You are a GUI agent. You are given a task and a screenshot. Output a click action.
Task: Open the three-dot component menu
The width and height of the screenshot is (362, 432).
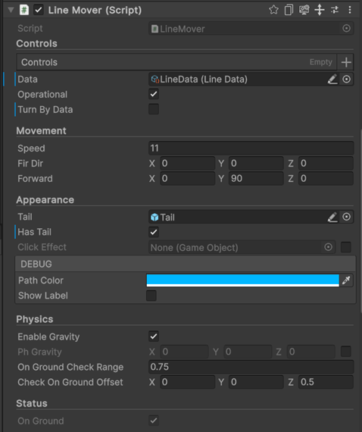pos(350,10)
